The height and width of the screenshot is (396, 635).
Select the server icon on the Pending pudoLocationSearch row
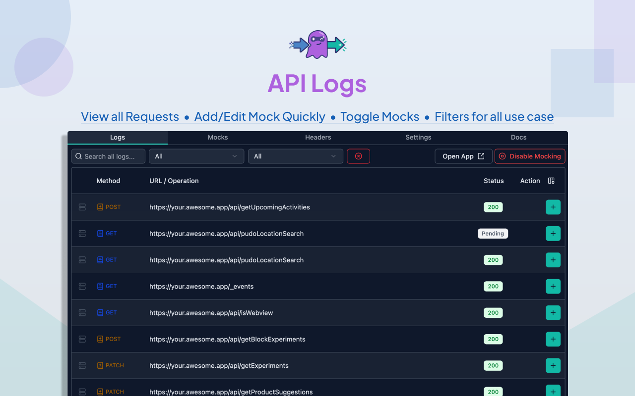point(82,234)
